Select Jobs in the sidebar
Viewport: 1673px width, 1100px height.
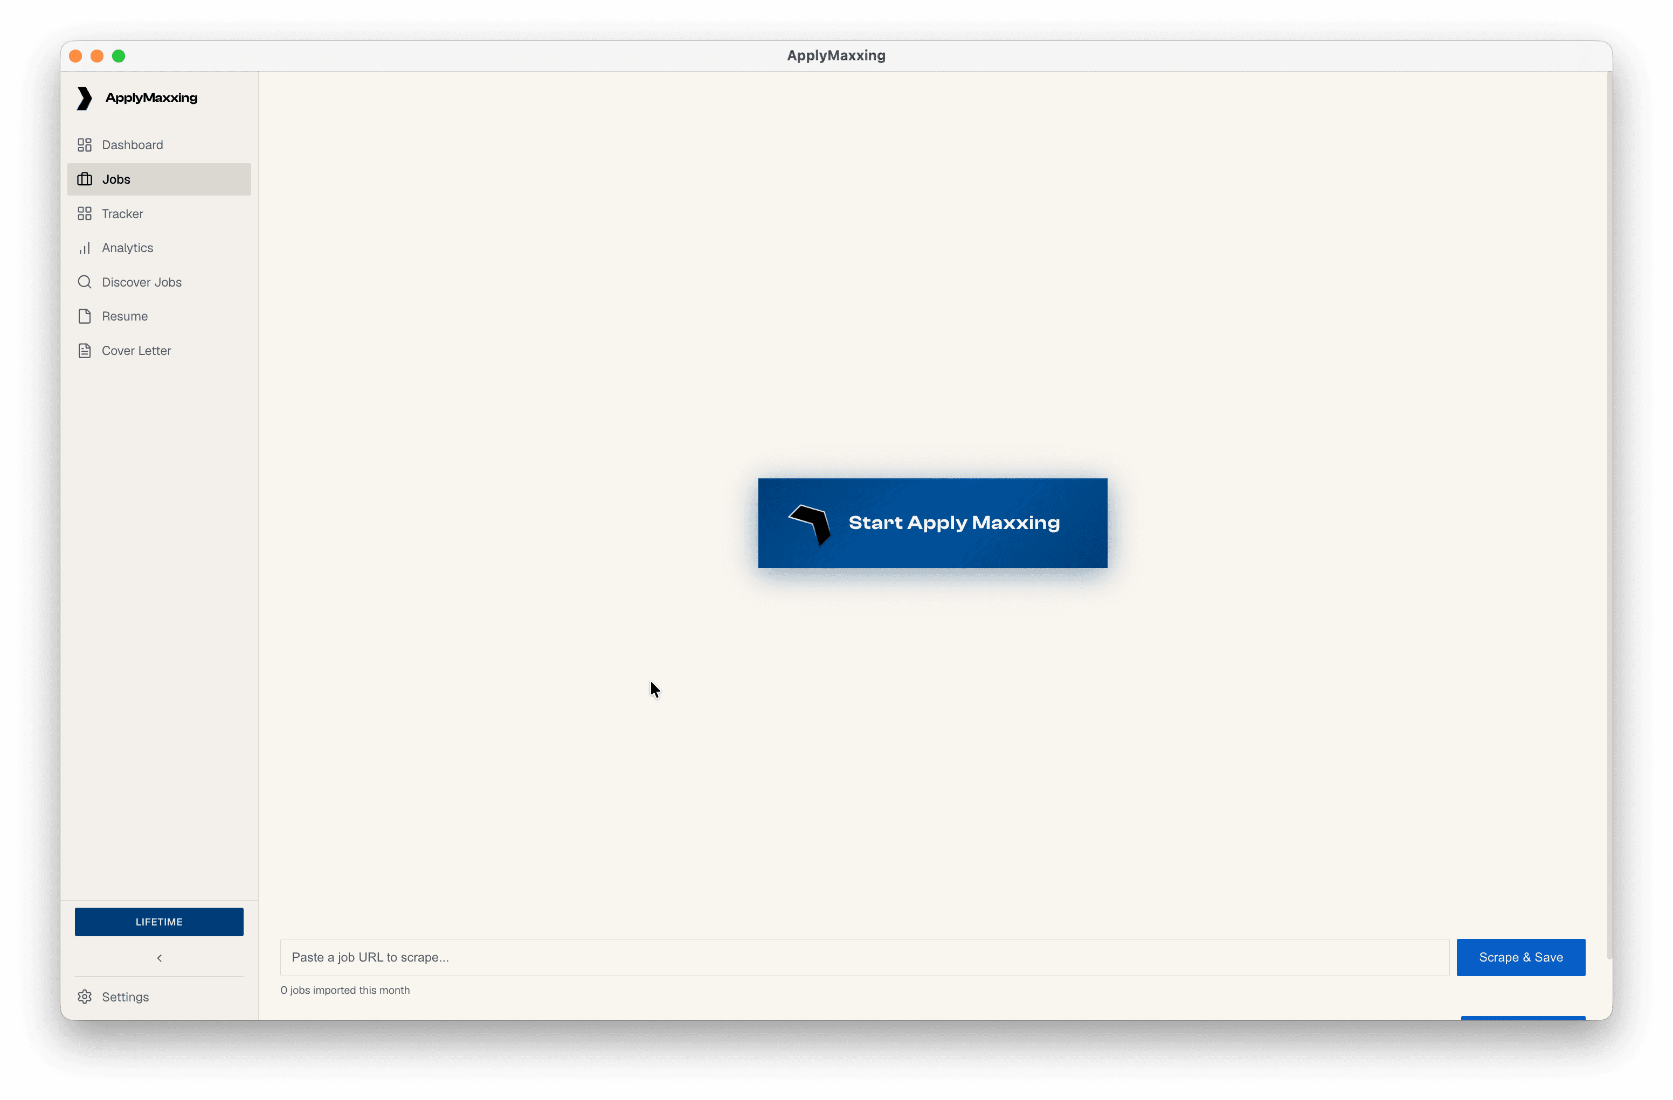pos(159,179)
